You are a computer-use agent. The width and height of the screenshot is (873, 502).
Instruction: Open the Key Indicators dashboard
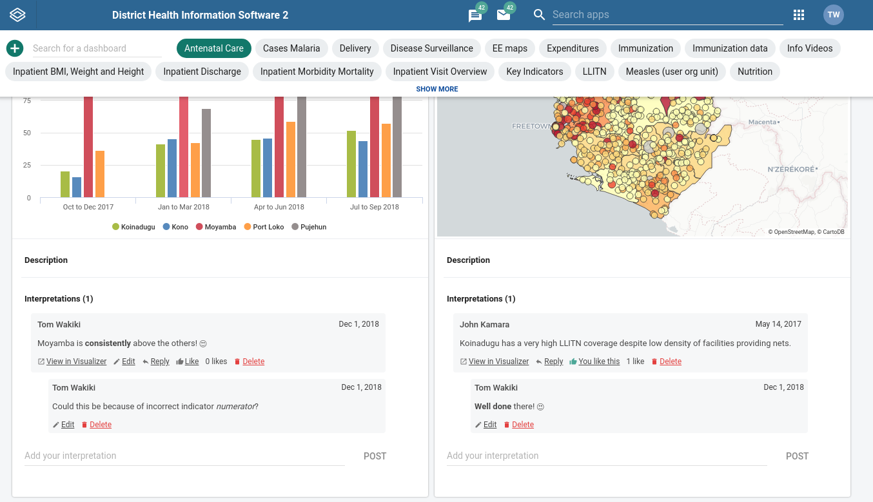click(535, 72)
